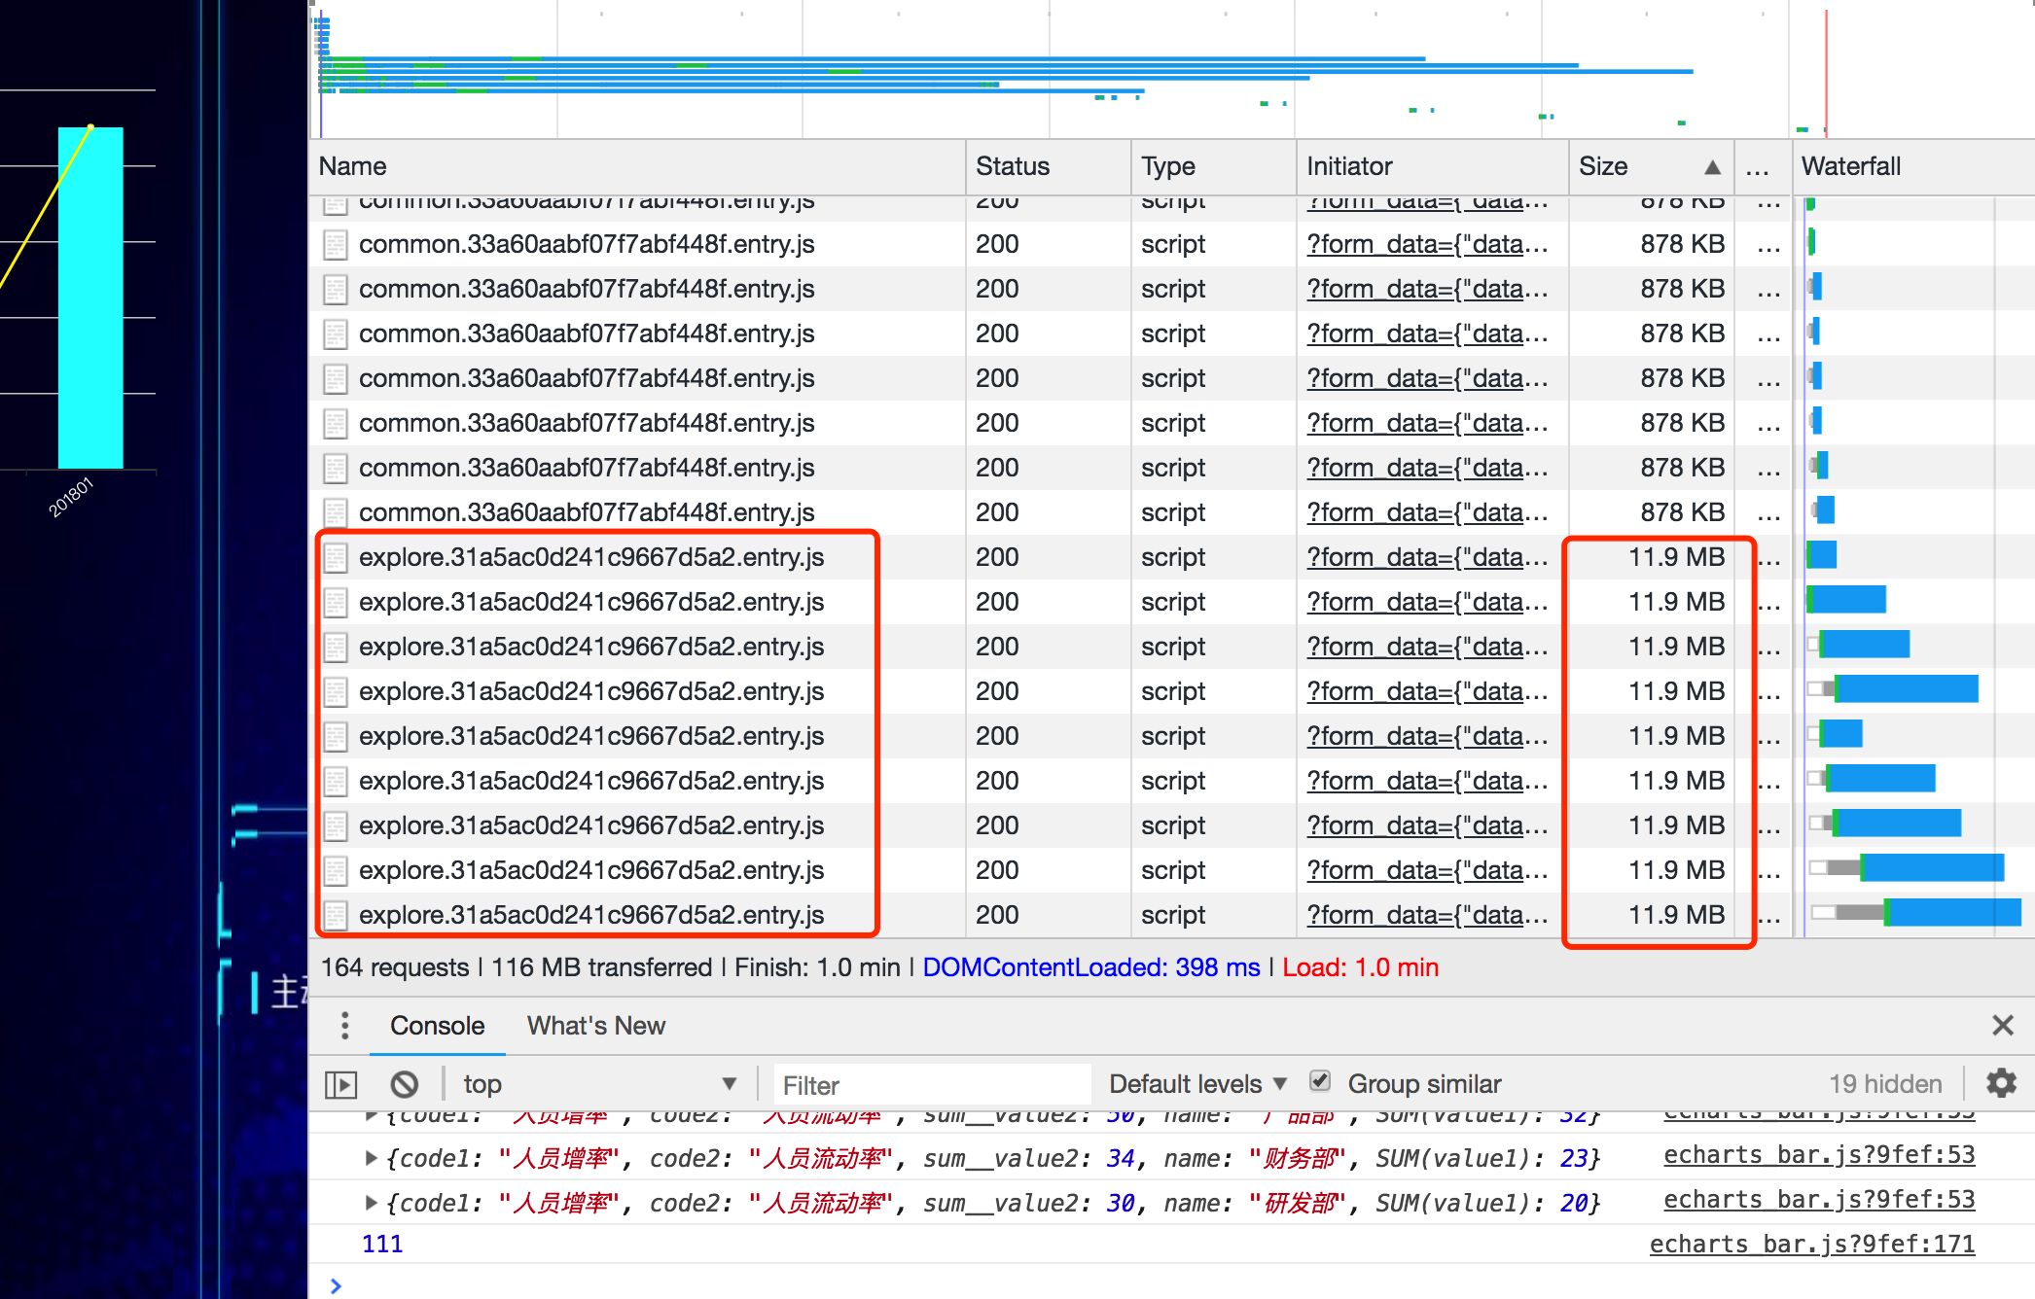Screen dimensions: 2035x1299
Task: Open the Console settings gear
Action: tap(2002, 1083)
